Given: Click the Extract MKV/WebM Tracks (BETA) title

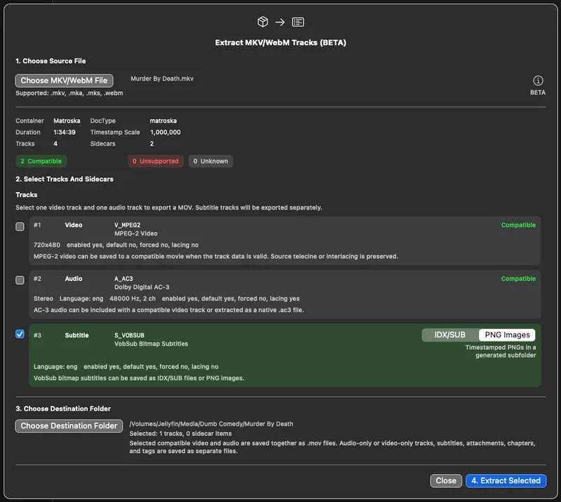Looking at the screenshot, I should (x=280, y=43).
